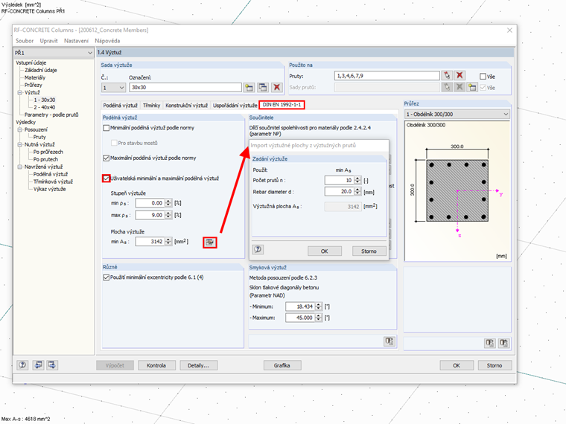Image resolution: width=566 pixels, height=424 pixels.
Task: Toggle Minimální podélná výztuž podle normy
Action: tap(106, 128)
